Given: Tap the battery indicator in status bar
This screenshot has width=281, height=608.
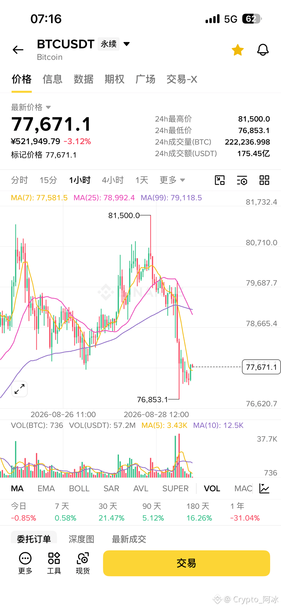Looking at the screenshot, I should tap(252, 19).
